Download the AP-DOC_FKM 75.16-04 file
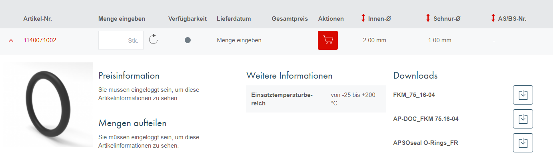 point(523,119)
